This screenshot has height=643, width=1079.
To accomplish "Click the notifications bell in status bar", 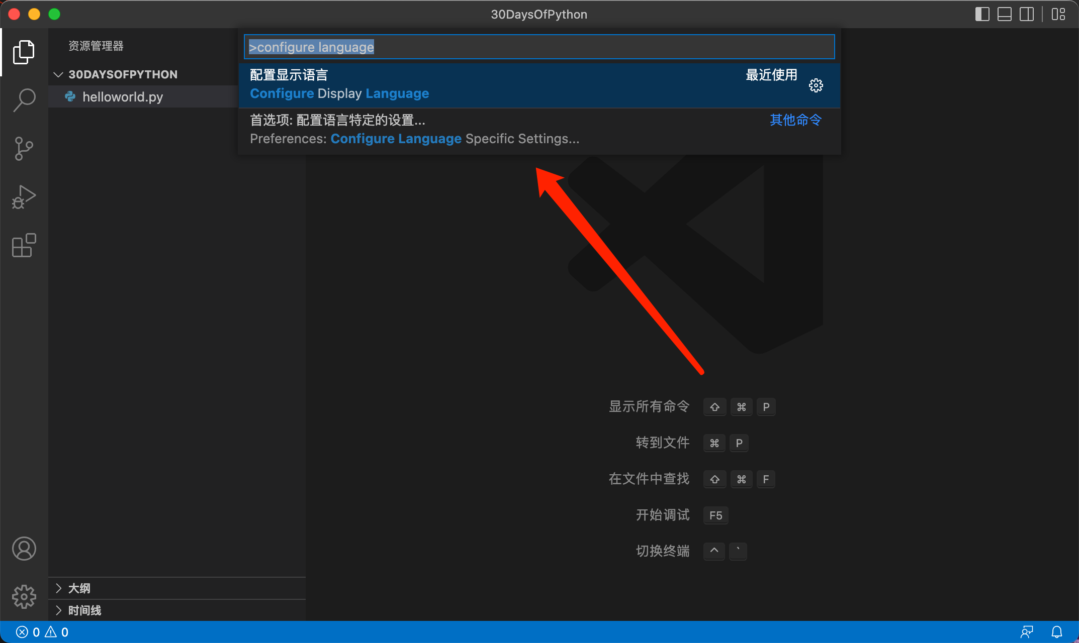I will pos(1057,632).
